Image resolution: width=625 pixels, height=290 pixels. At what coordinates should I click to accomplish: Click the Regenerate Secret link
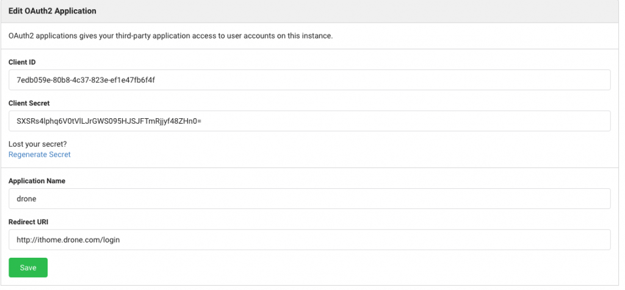tap(40, 155)
